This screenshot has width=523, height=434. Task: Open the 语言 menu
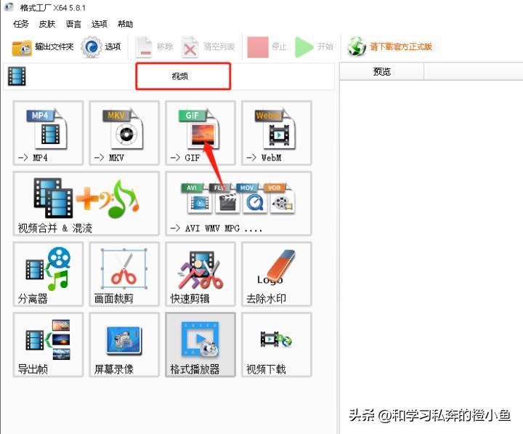(x=73, y=24)
